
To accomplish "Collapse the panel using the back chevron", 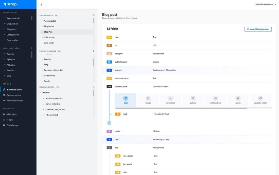I will point(41,4).
